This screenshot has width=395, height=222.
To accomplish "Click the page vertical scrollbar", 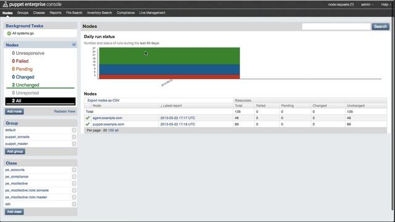I will (x=393, y=113).
